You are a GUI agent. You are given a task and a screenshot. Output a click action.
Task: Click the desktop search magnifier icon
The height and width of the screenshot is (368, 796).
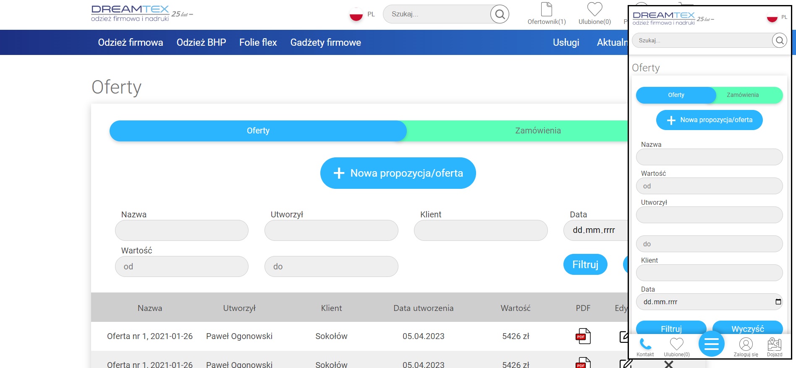[500, 14]
